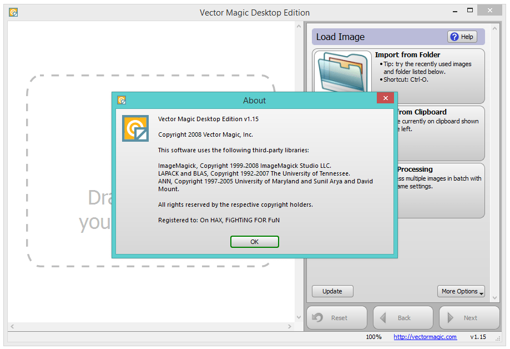The height and width of the screenshot is (349, 510).
Task: Click the right panel scrollbar down arrow
Action: coord(494,298)
